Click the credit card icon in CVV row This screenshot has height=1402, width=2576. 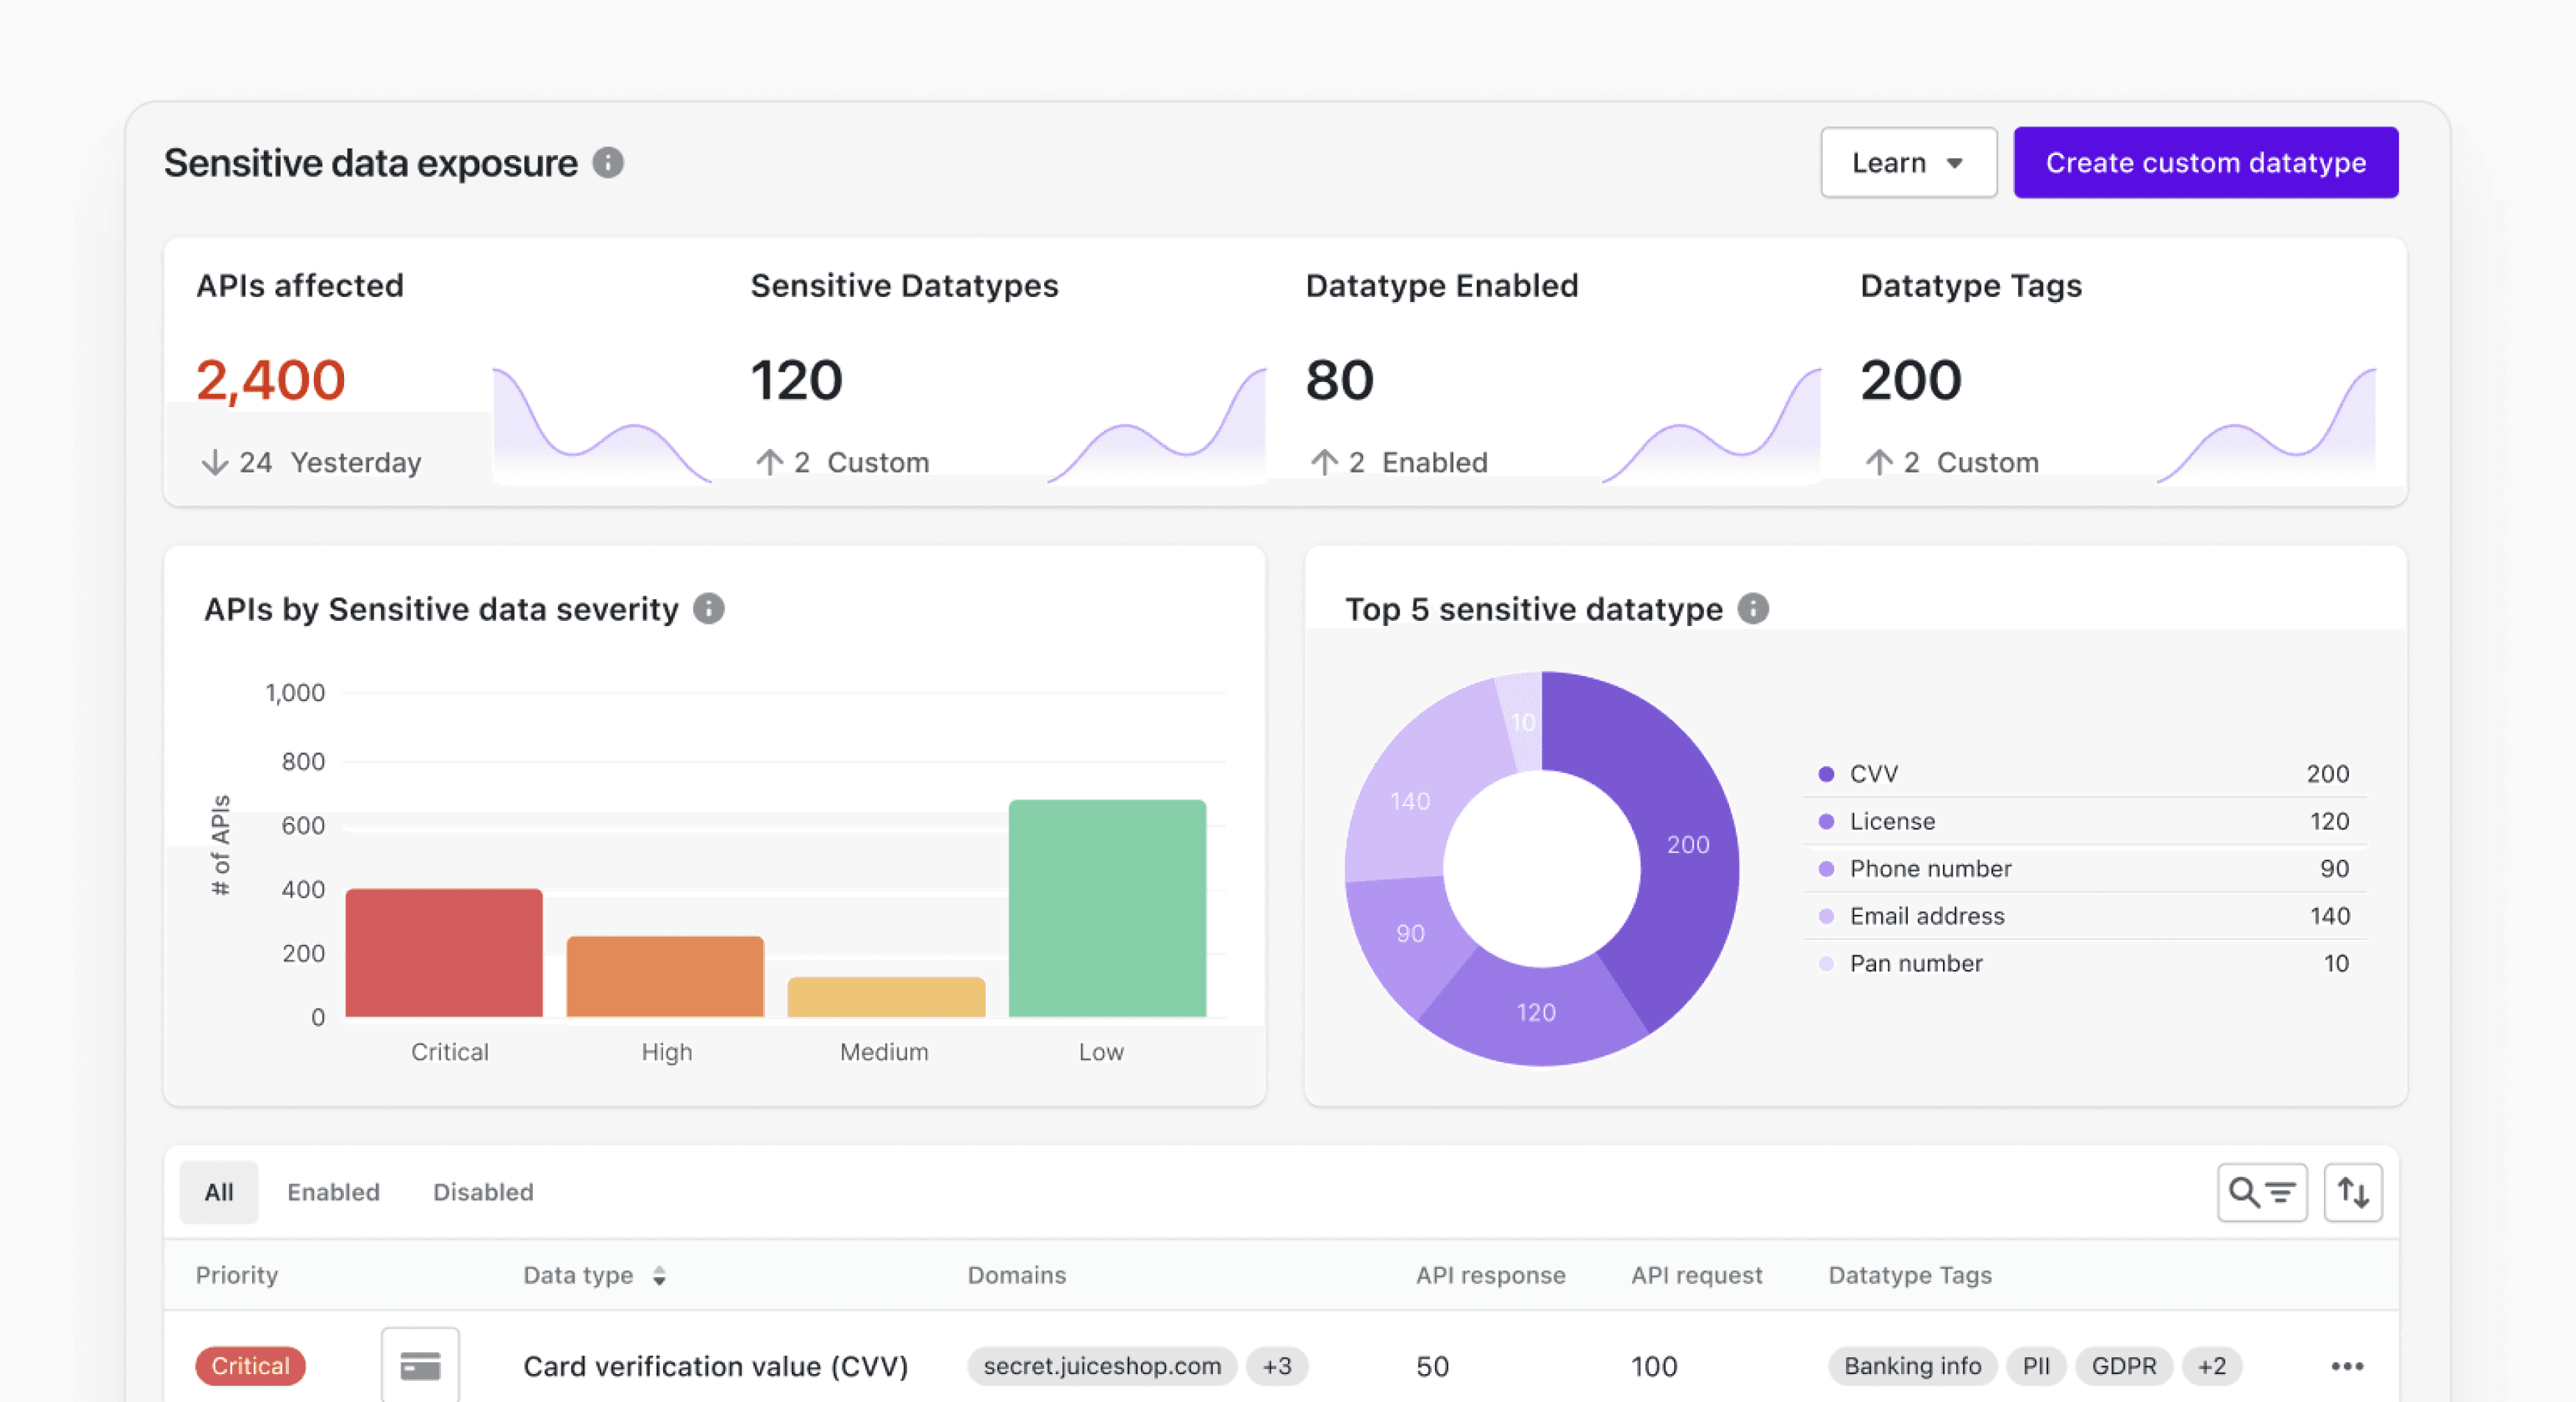click(x=420, y=1365)
